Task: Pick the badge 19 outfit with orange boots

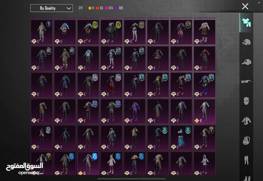Action: click(88, 32)
